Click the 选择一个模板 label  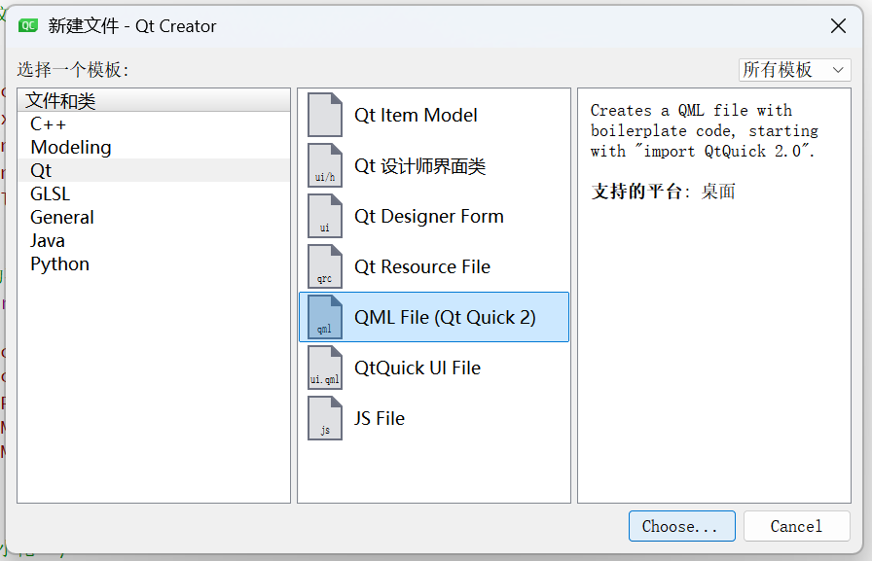click(73, 70)
